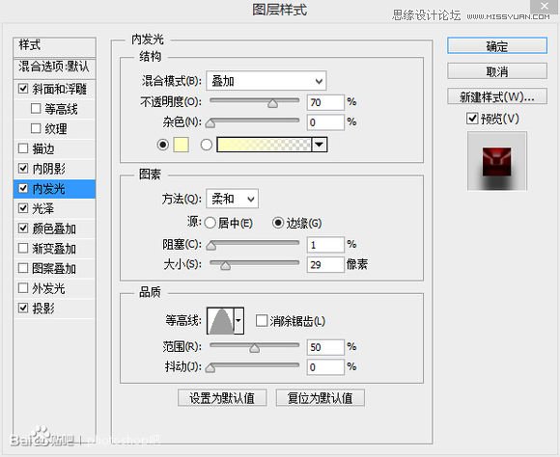Image resolution: width=560 pixels, height=457 pixels.
Task: Select the 光泽 style entry label
Action: tap(43, 208)
